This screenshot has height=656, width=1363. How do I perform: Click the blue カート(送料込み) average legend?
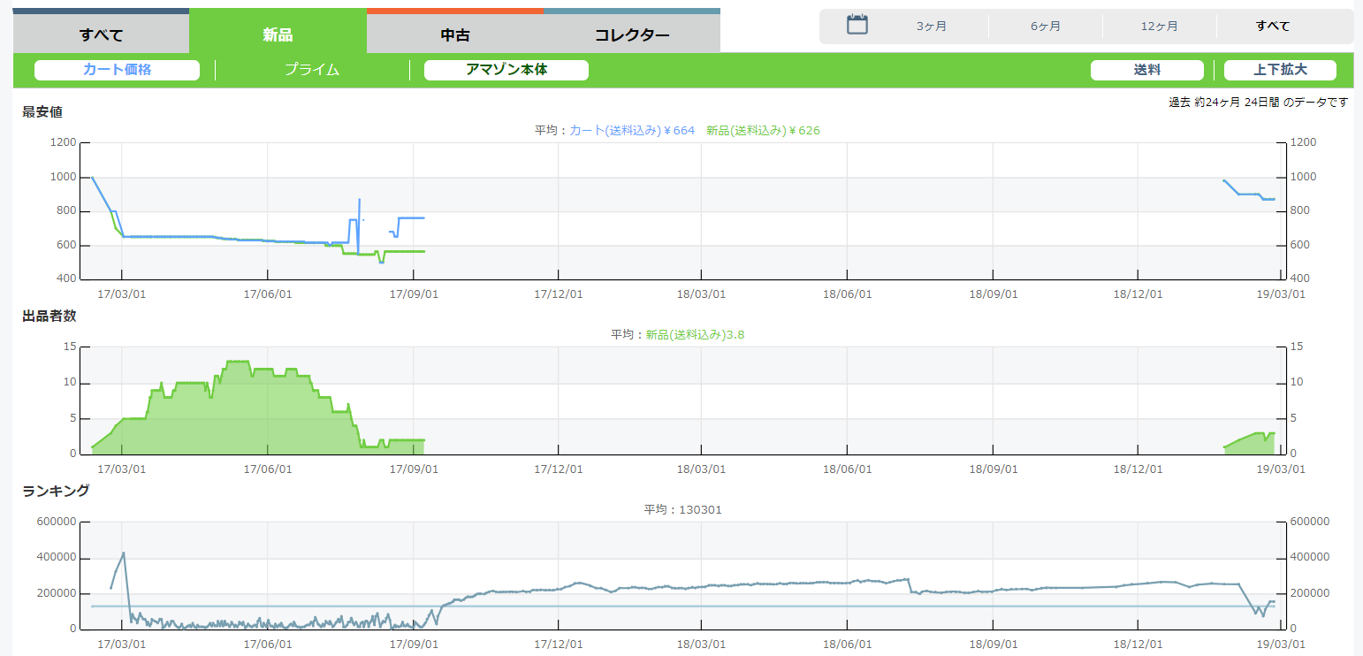[x=631, y=131]
